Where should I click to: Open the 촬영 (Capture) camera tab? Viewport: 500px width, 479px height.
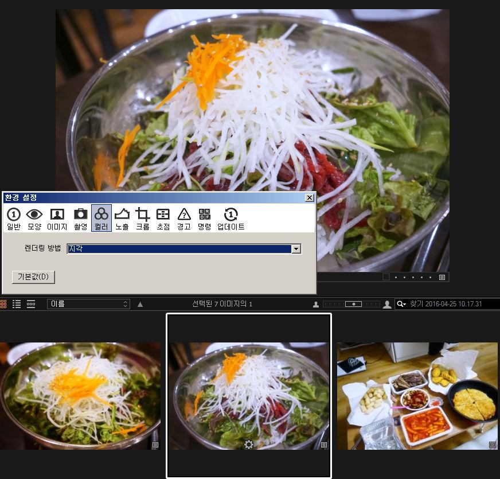(x=81, y=219)
